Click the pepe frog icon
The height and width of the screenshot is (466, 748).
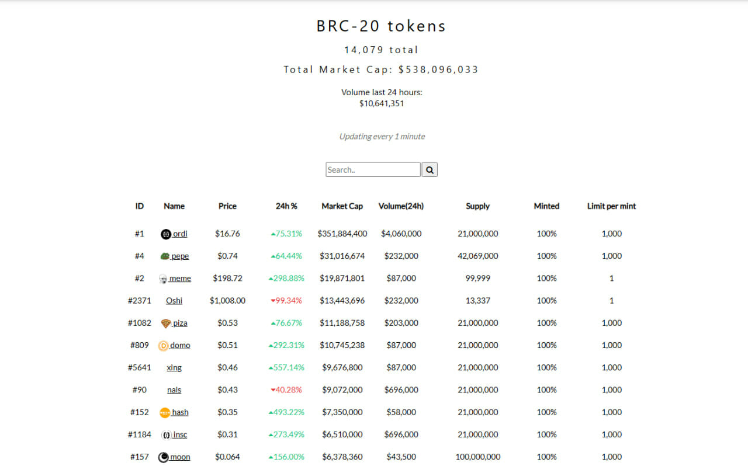[x=165, y=256]
